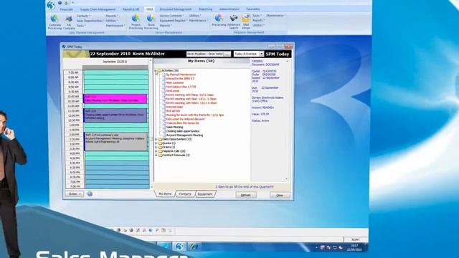Select the 'Ford Galaxy Ghia' activity row
This screenshot has width=459, height=258.
181,87
